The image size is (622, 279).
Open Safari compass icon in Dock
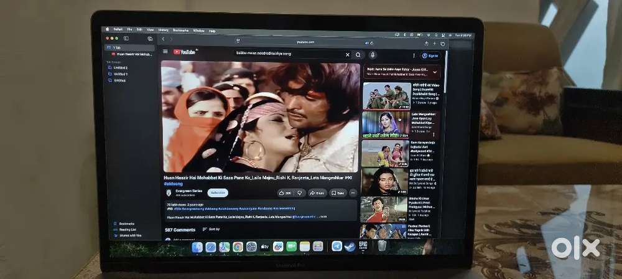[211, 247]
